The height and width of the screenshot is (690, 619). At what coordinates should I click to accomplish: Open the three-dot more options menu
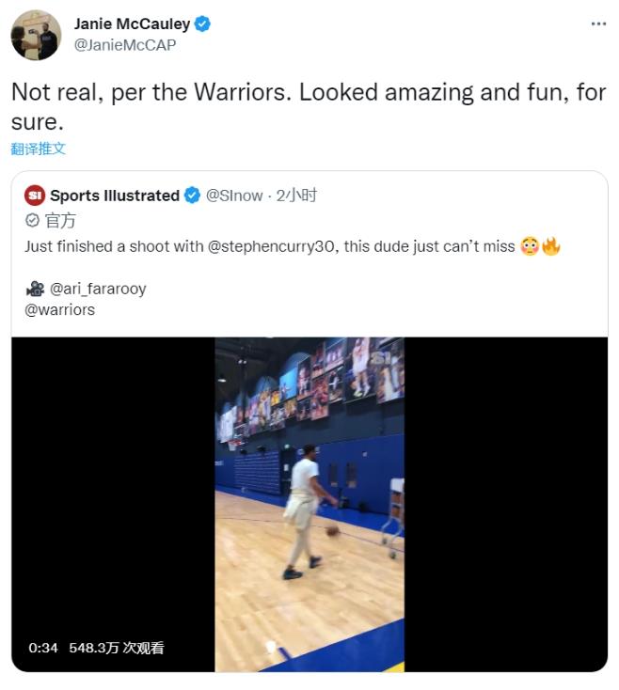point(598,24)
